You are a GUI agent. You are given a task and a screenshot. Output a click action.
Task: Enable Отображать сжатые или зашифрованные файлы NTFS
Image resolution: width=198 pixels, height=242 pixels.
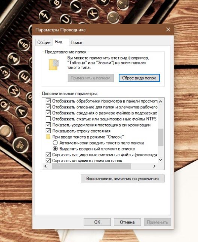[48, 119]
